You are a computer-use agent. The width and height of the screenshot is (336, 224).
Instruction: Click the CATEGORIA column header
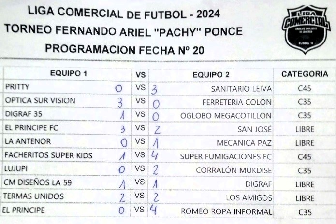tap(305, 74)
